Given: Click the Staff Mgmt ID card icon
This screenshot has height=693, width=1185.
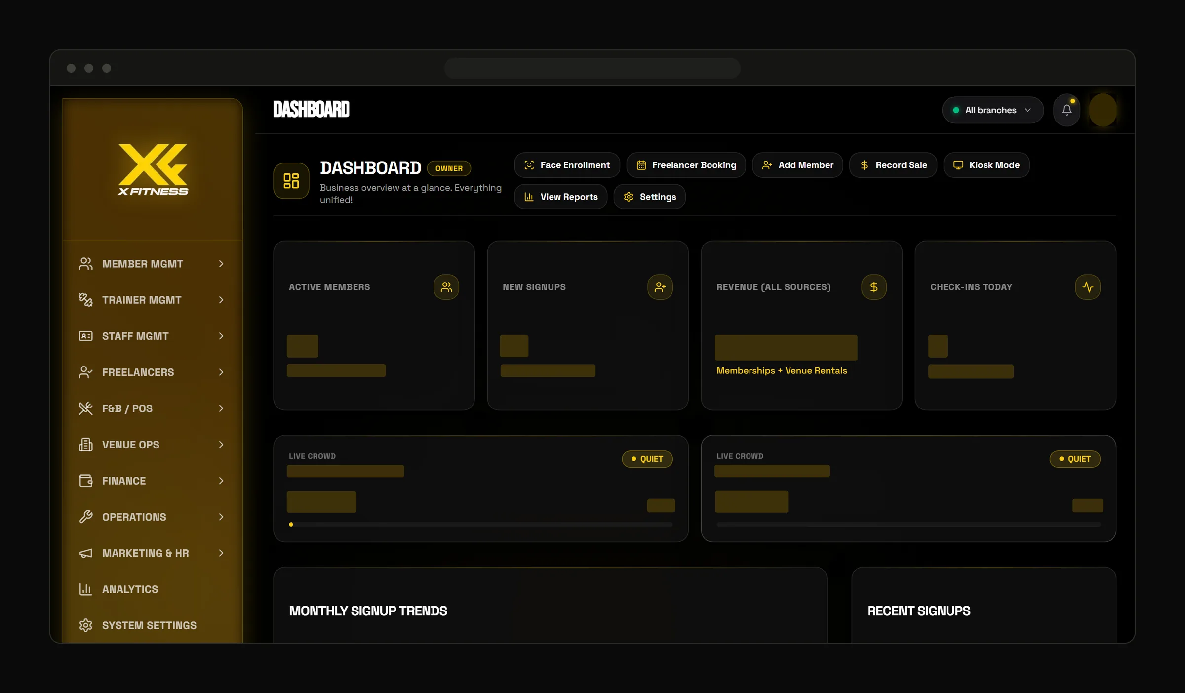Looking at the screenshot, I should tap(85, 336).
